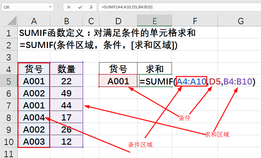Select row 3 header
This screenshot has width=261, height=158.
click(x=9, y=57)
